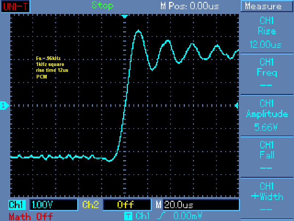Select the CH1 Freq measurement slot
This screenshot has width=294, height=221.
point(267,74)
